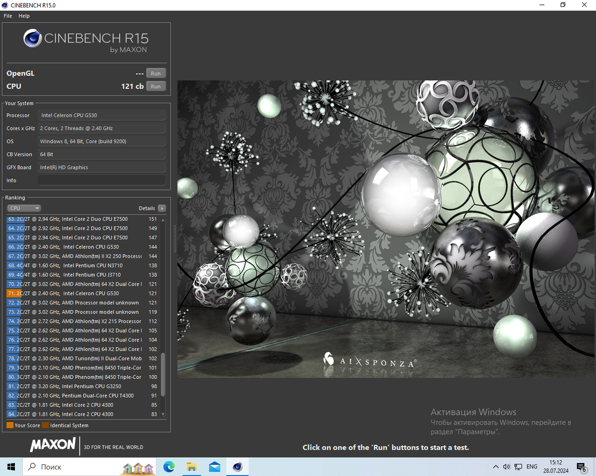Open network tray icon
Viewport: 596px width, 476px height.
[x=518, y=467]
